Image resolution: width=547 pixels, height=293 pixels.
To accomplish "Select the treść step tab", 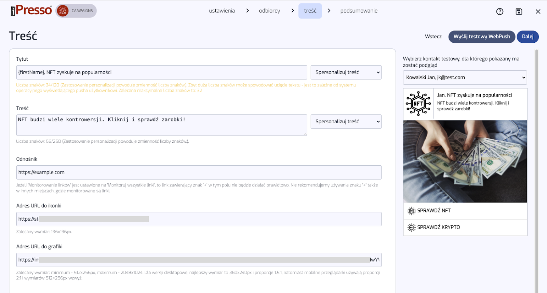I will click(310, 11).
